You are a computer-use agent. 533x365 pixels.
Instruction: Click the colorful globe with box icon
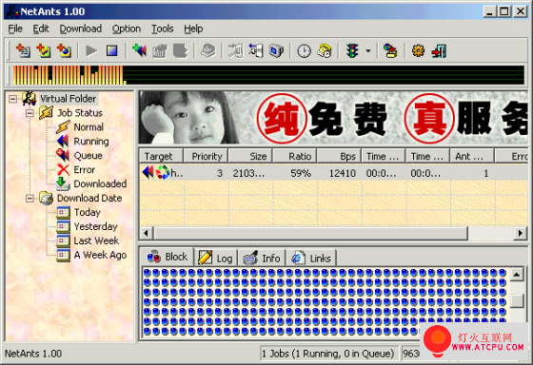pos(390,51)
